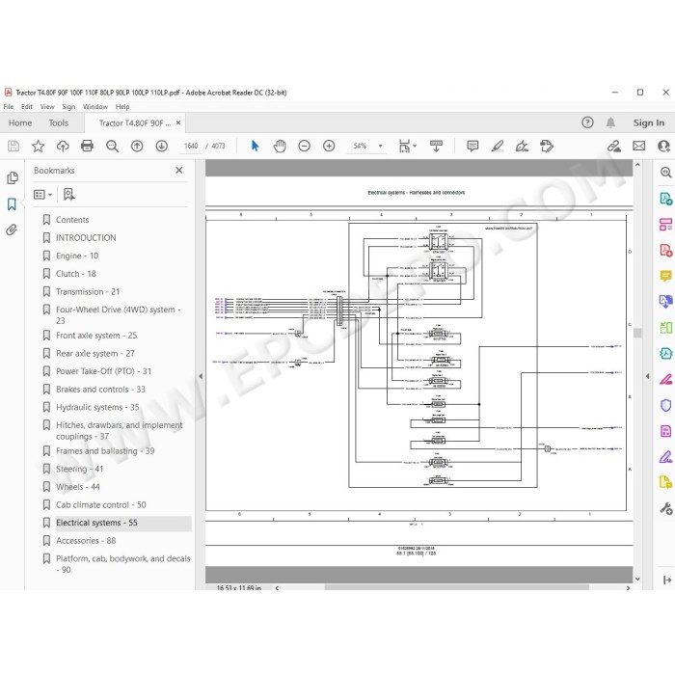
Task: Choose the Selection arrow tool
Action: 255,147
